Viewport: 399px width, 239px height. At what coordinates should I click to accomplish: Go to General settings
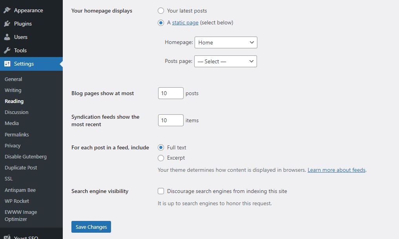point(13,79)
